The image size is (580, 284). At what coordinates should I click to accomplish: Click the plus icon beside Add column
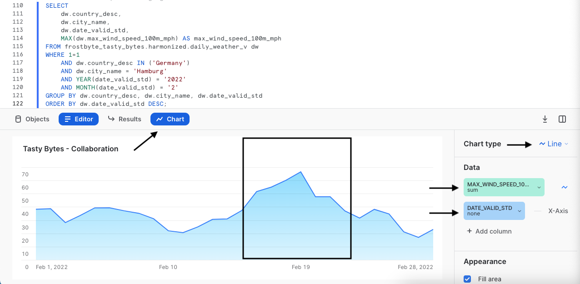[x=470, y=231]
